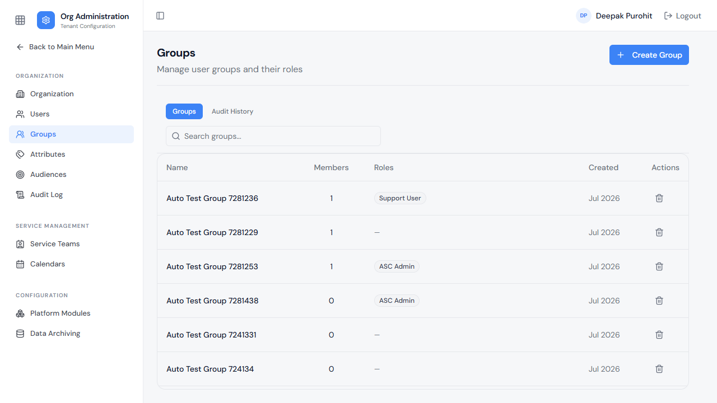The height and width of the screenshot is (403, 717).
Task: Click the Name column header
Action: [x=177, y=167]
